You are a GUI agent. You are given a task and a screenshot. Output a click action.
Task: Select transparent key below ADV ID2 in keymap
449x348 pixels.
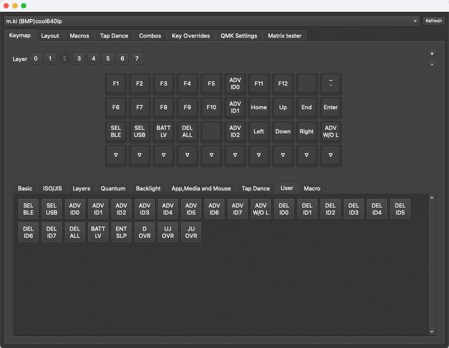[x=235, y=155]
